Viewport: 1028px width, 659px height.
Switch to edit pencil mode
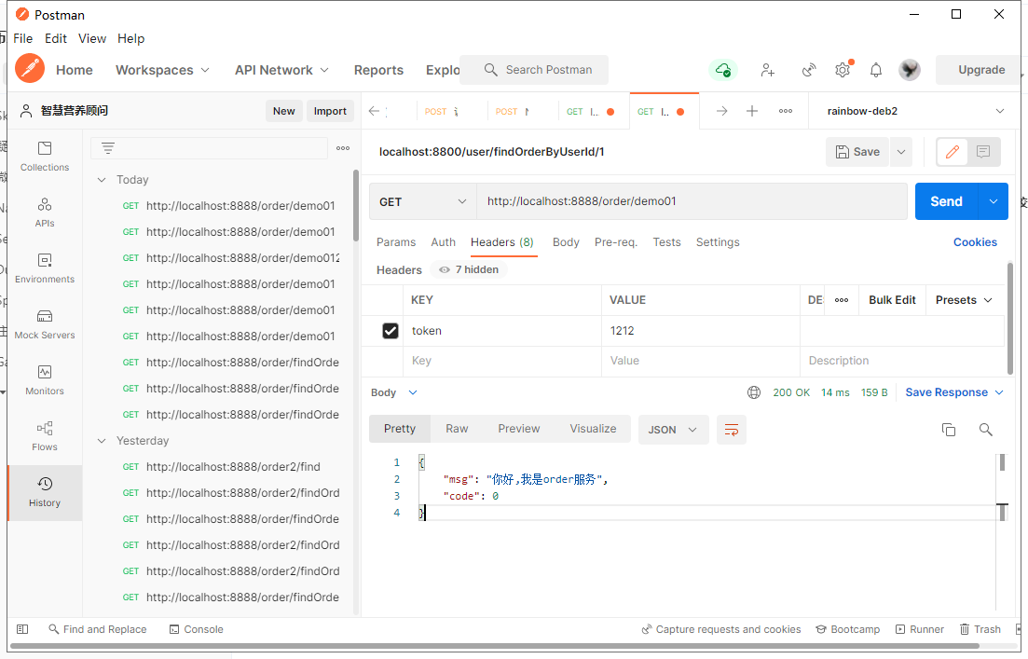(952, 152)
